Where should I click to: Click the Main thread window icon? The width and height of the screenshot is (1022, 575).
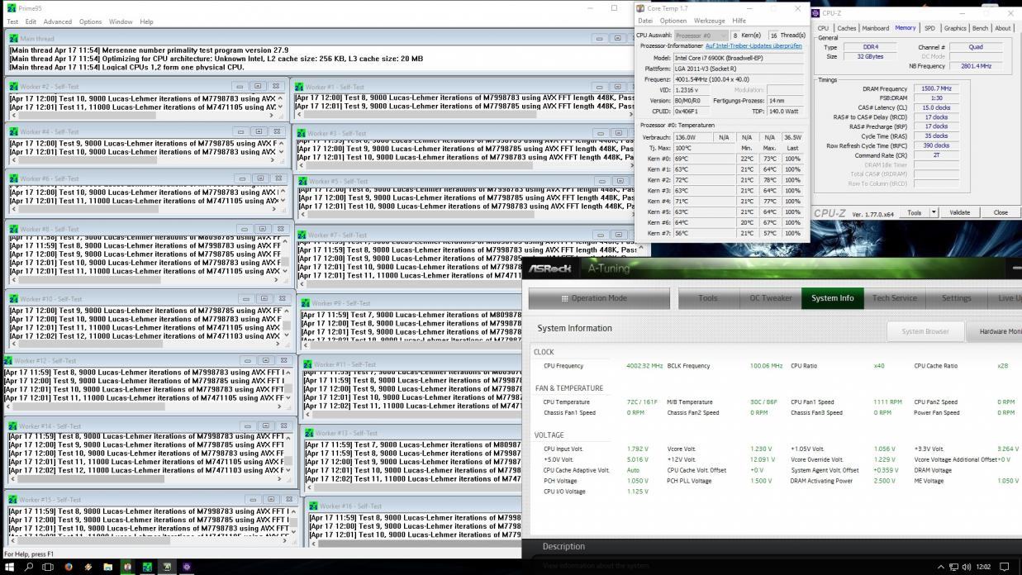click(14, 38)
